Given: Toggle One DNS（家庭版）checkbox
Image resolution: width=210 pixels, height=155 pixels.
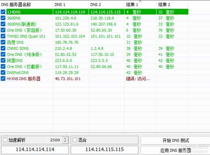Looking at the screenshot, I should [x=3, y=30].
